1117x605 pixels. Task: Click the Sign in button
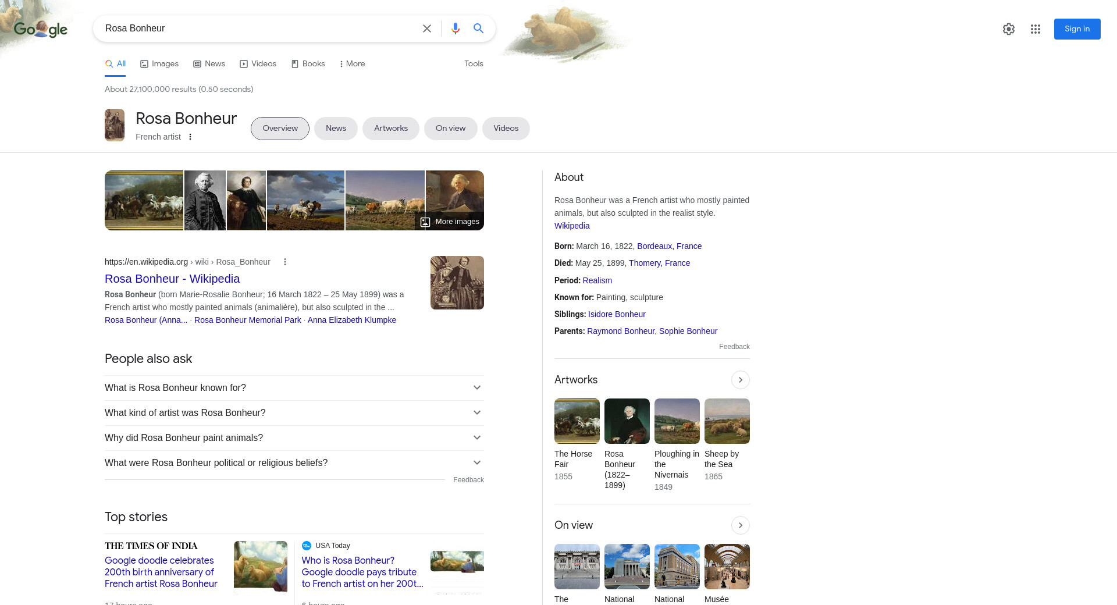(1076, 29)
